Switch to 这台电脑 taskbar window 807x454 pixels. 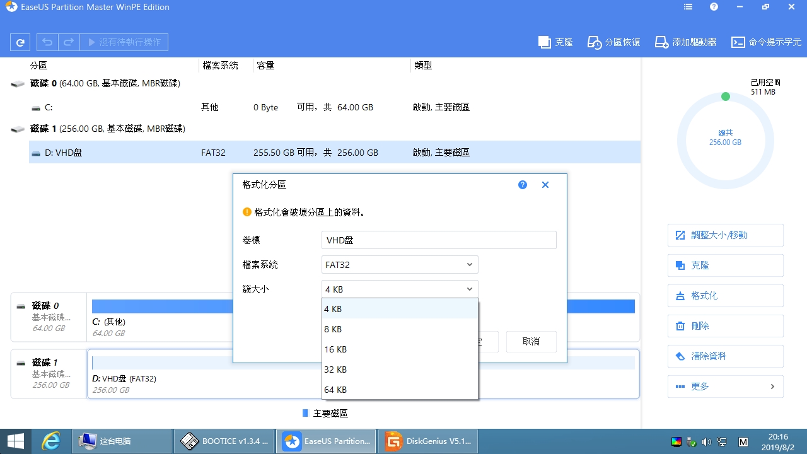pyautogui.click(x=122, y=441)
